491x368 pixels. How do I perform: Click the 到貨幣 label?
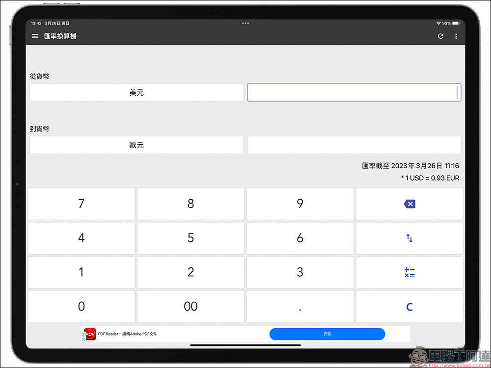point(39,129)
